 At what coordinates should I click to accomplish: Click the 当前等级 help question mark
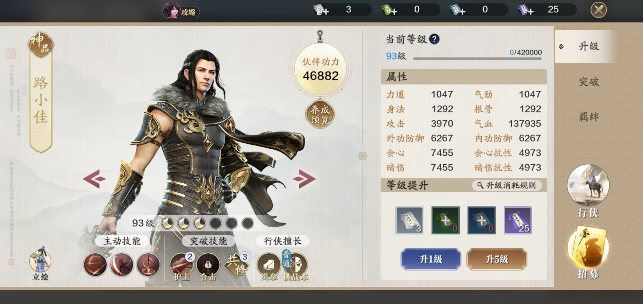coord(434,39)
